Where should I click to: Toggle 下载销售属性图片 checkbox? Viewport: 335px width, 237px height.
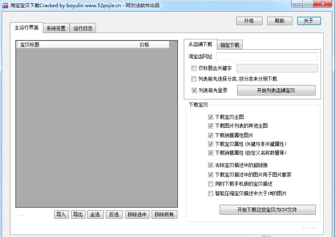click(210, 135)
